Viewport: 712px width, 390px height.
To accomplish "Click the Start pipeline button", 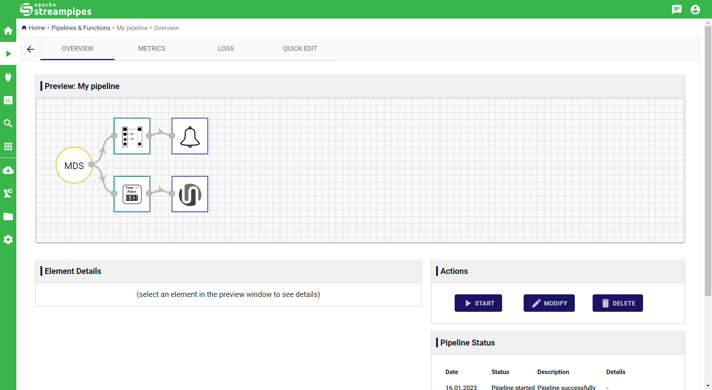I will pos(478,303).
